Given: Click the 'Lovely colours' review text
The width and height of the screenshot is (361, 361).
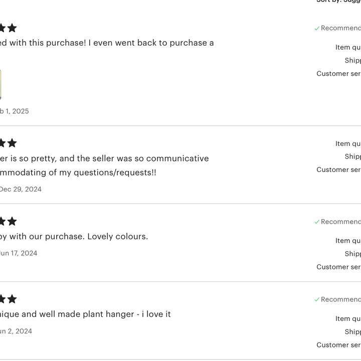Looking at the screenshot, I should click(74, 236).
